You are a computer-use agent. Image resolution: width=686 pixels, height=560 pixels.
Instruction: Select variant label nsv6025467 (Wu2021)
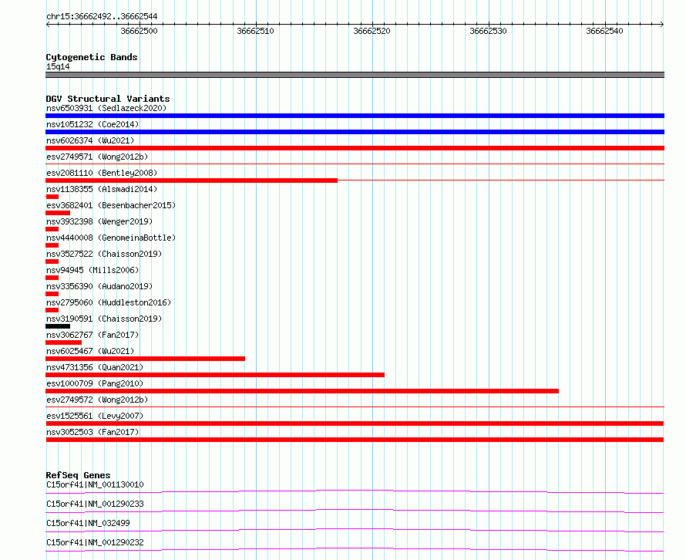[90, 351]
